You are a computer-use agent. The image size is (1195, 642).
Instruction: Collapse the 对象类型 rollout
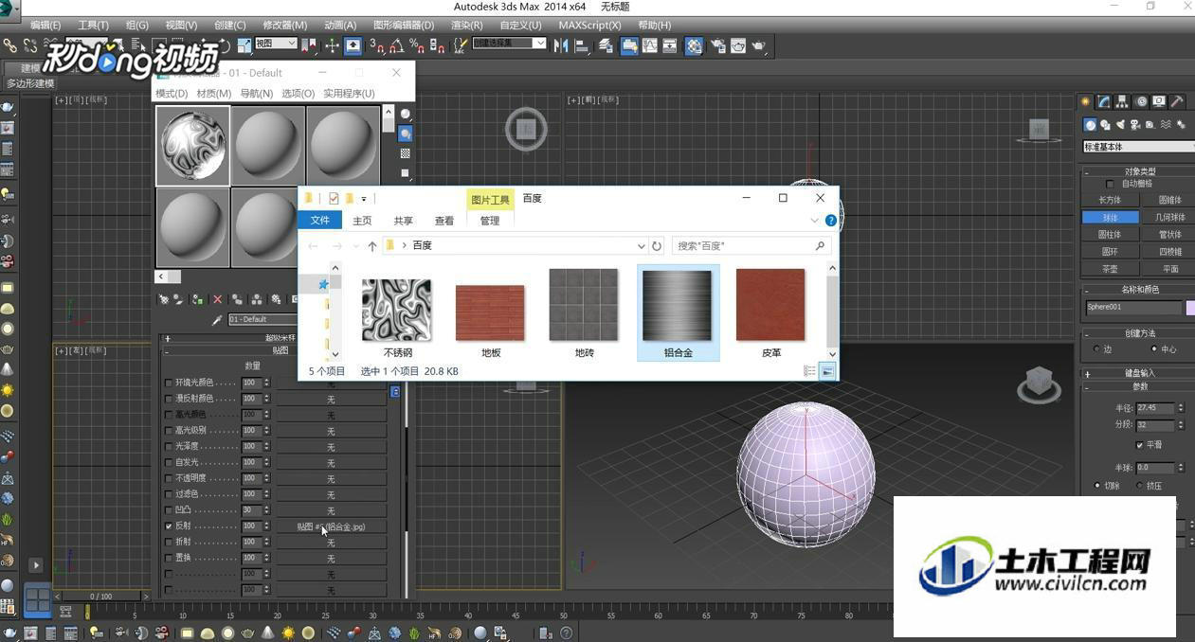click(x=1138, y=171)
